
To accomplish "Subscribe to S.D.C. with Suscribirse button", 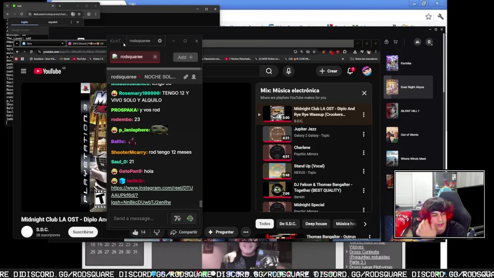I will (83, 232).
